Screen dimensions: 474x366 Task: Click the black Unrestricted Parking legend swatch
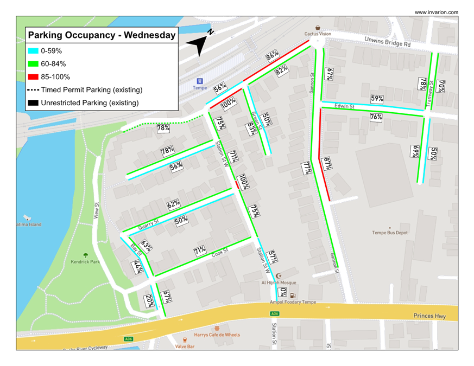tap(34, 102)
